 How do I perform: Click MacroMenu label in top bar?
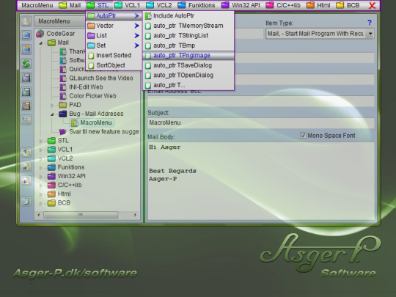click(x=37, y=5)
